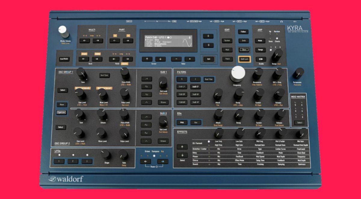Screen dimensions: 361x199
Task: Click the ARP Enable play/pause button
Action: pyautogui.click(x=260, y=59)
